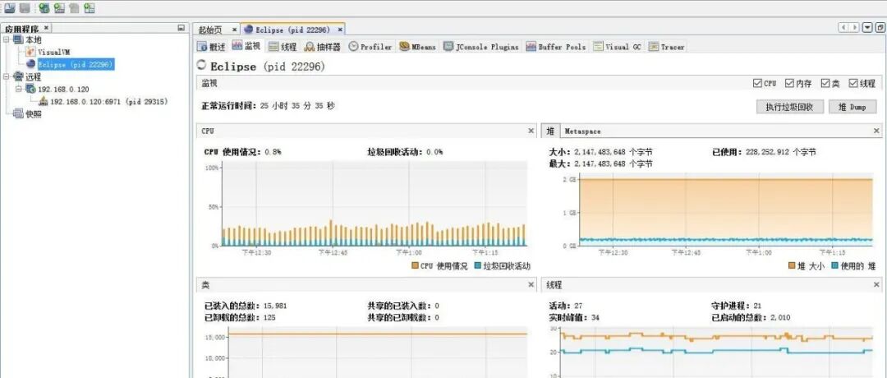The image size is (887, 378).
Task: Select the 堆 tab in memory panel
Action: click(549, 131)
